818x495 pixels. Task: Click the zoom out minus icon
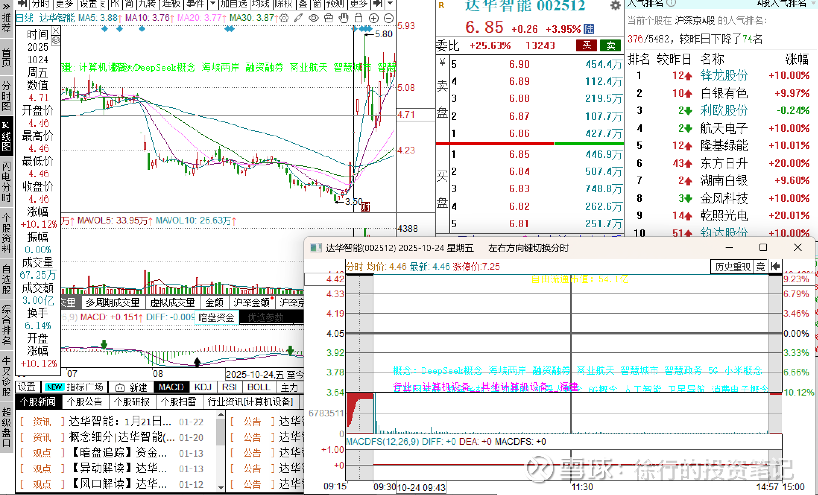pyautogui.click(x=388, y=18)
